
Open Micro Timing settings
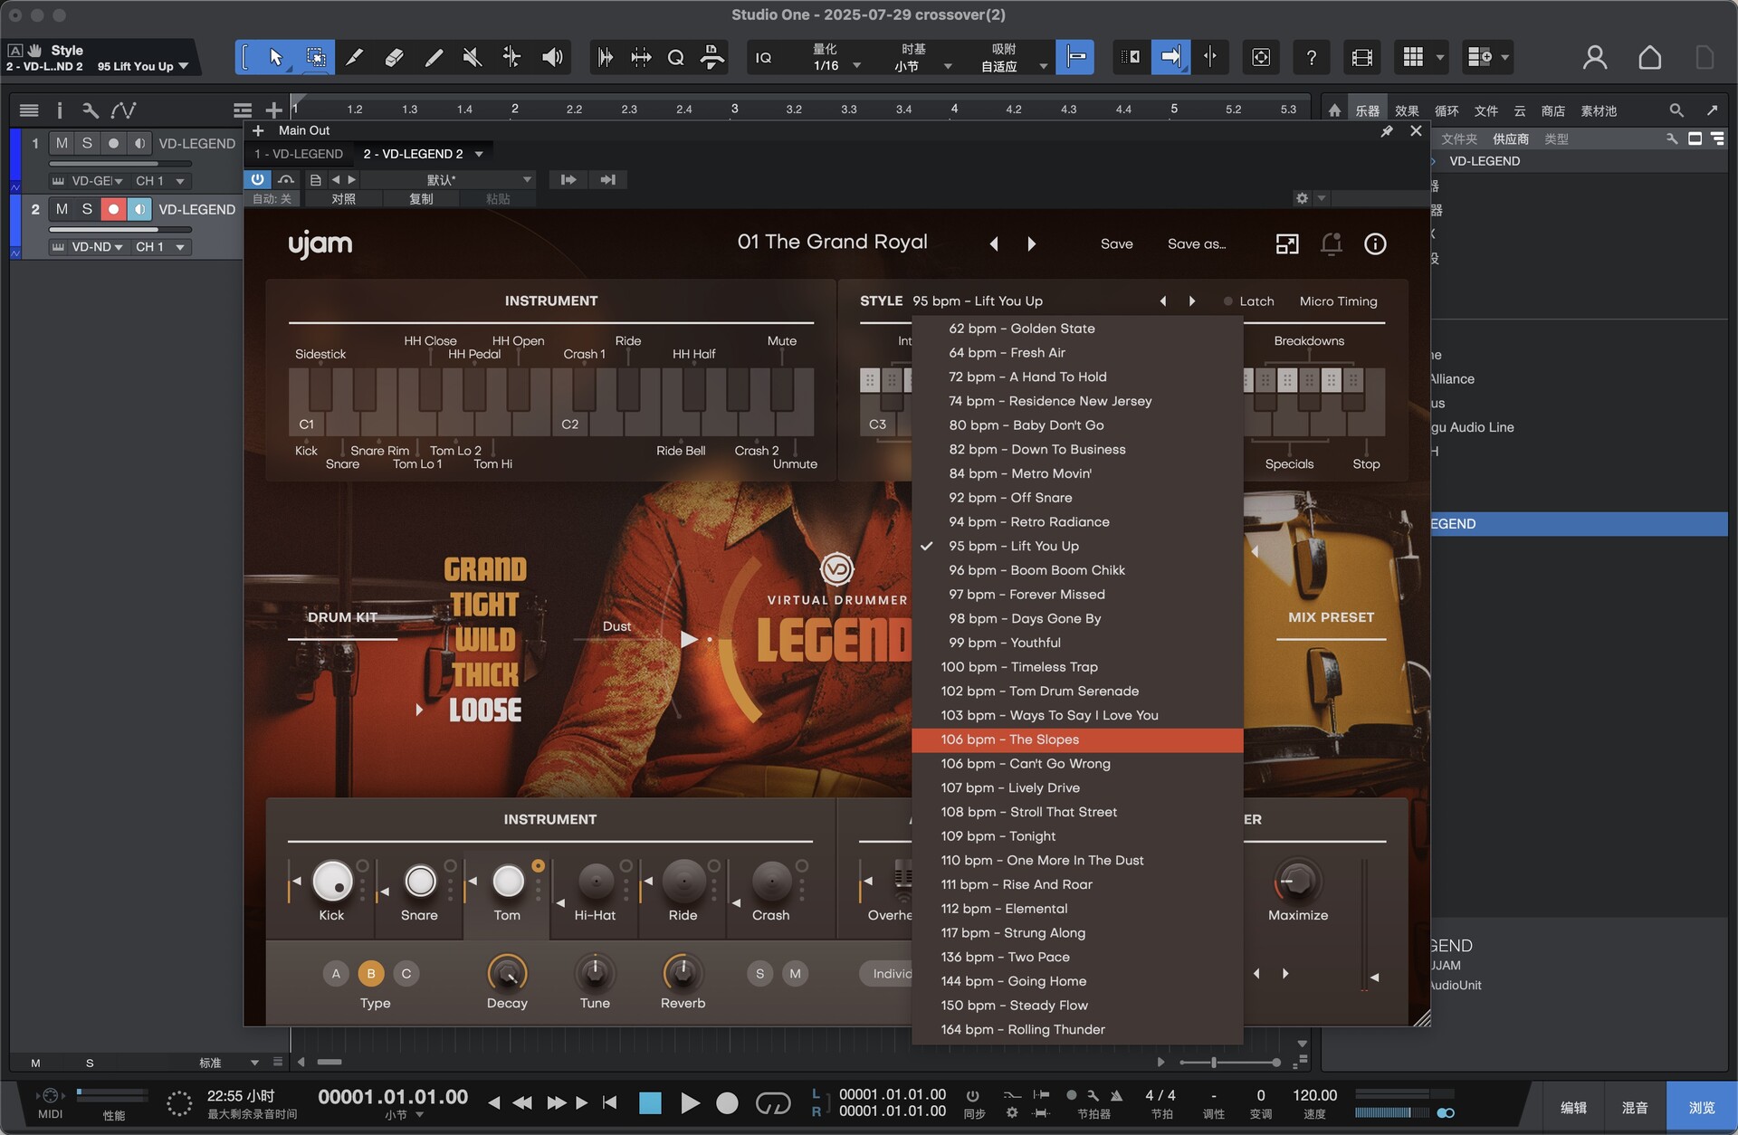(1338, 301)
